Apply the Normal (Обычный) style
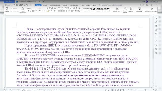162x91 pixels. point(86,10)
